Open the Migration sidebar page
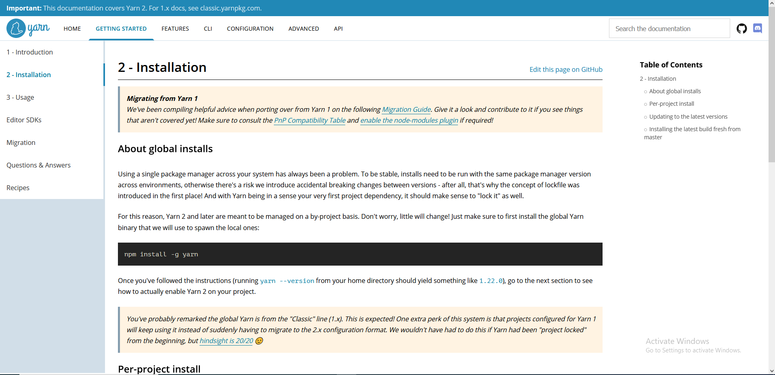The height and width of the screenshot is (375, 775). [x=52, y=142]
